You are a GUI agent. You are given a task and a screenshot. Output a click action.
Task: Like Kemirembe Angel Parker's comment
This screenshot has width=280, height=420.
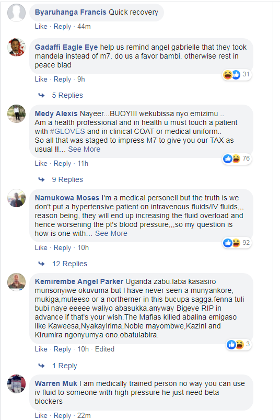tap(41, 349)
